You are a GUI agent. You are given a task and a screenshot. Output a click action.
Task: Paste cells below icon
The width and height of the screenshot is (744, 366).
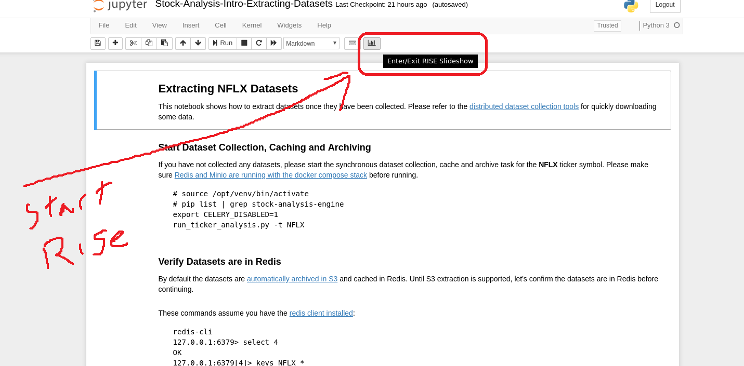164,43
